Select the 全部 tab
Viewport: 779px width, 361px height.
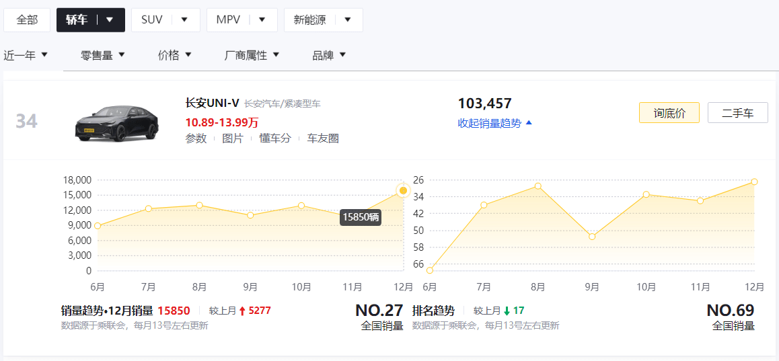coord(28,20)
